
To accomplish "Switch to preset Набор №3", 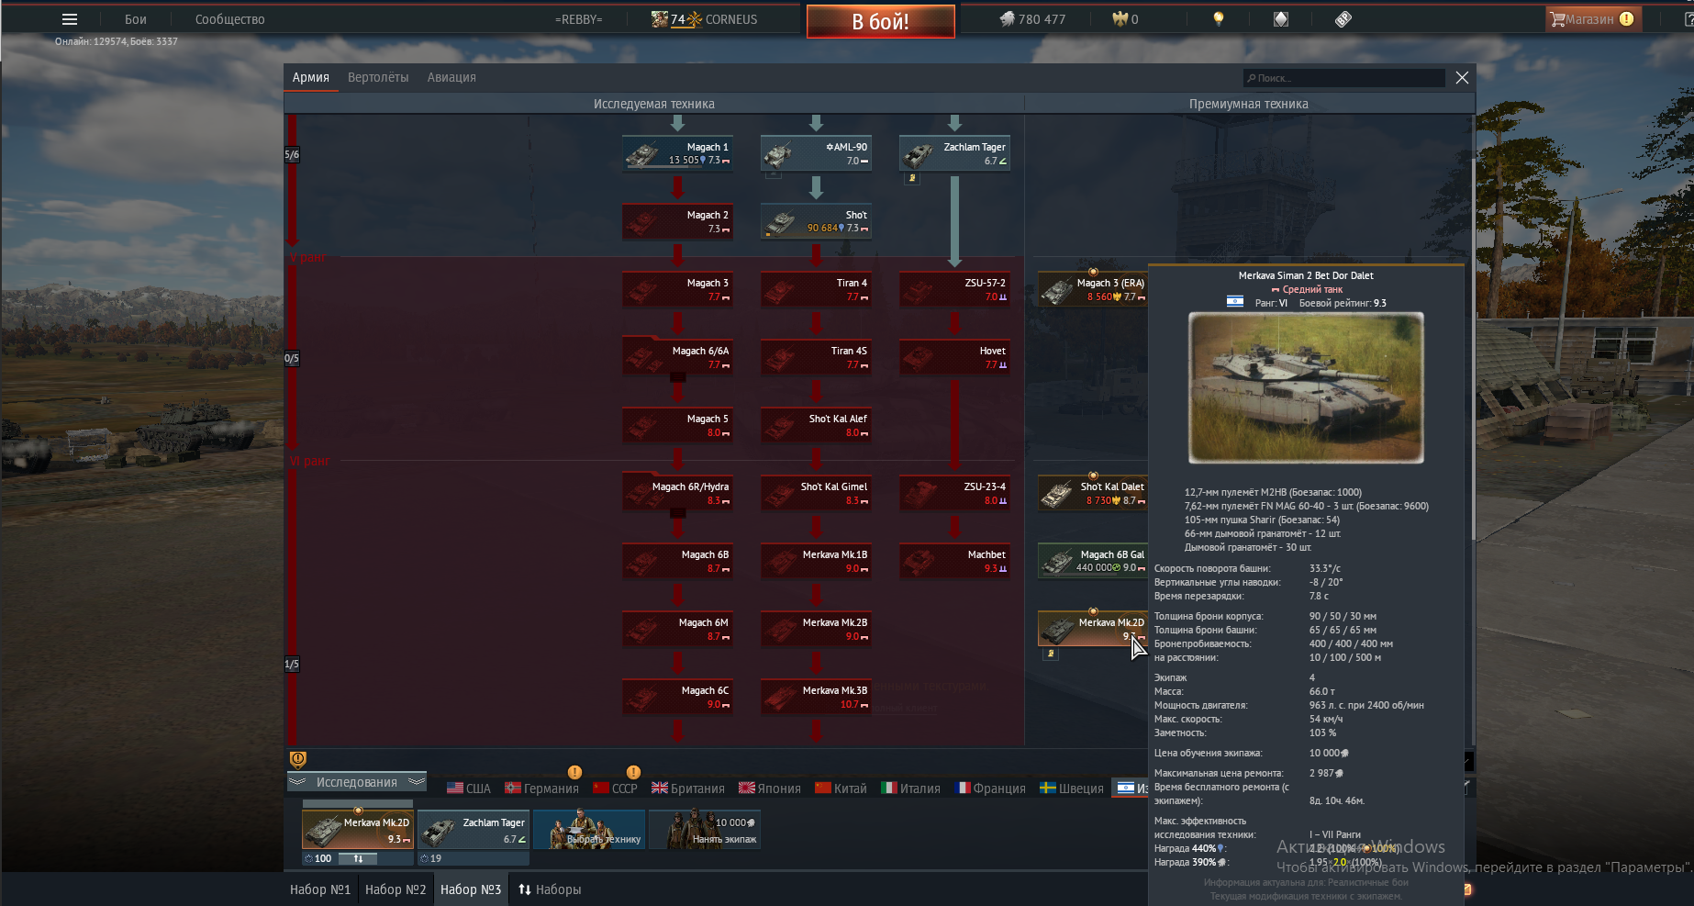I will (471, 889).
